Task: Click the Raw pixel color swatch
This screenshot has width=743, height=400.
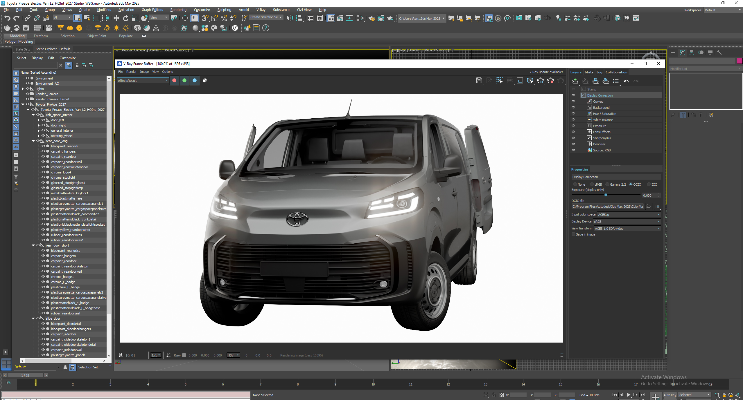Action: pos(184,355)
